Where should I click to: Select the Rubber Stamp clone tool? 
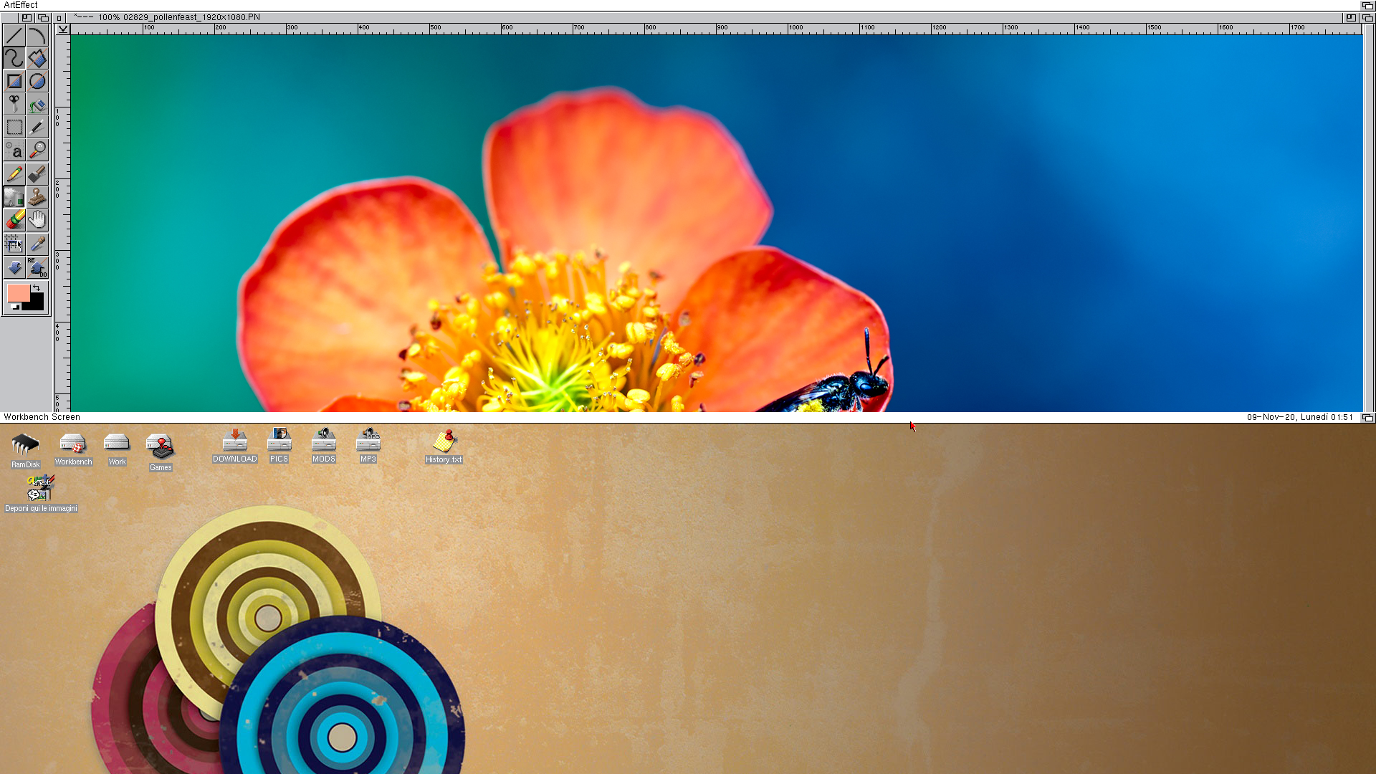tap(37, 197)
